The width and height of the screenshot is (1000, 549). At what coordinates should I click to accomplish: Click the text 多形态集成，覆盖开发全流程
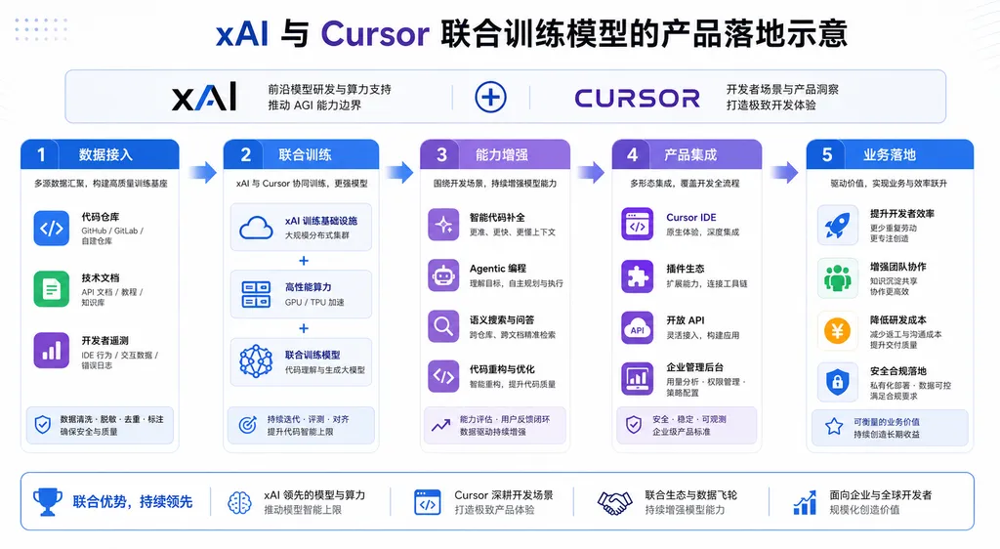coord(685,183)
